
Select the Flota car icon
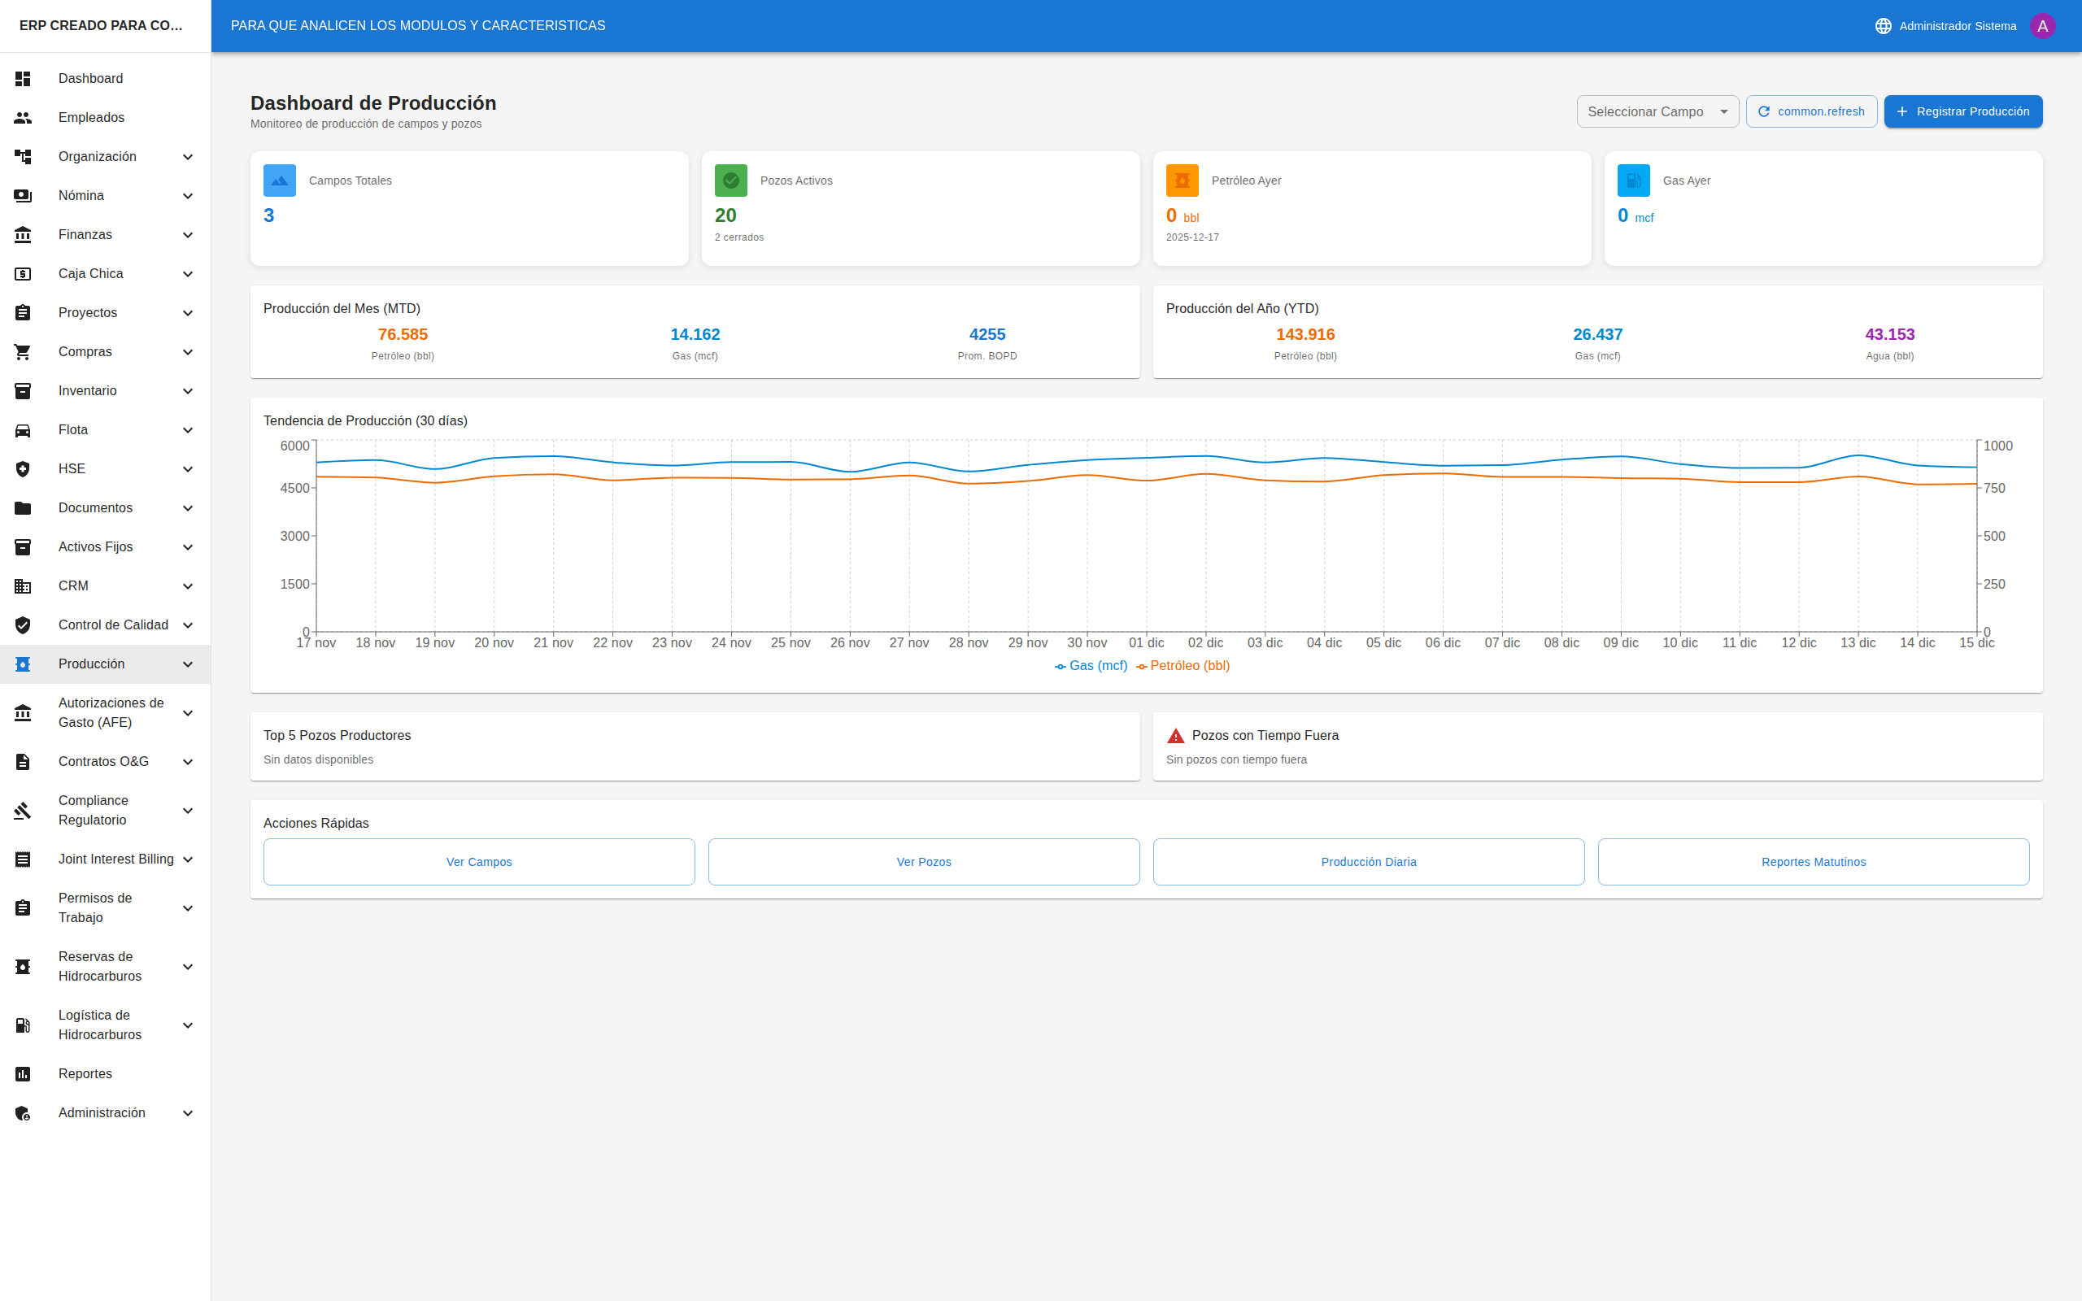click(x=23, y=429)
